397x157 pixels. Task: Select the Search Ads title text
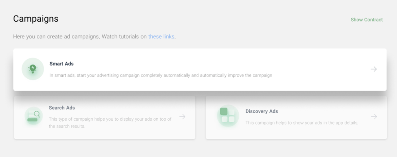62,108
